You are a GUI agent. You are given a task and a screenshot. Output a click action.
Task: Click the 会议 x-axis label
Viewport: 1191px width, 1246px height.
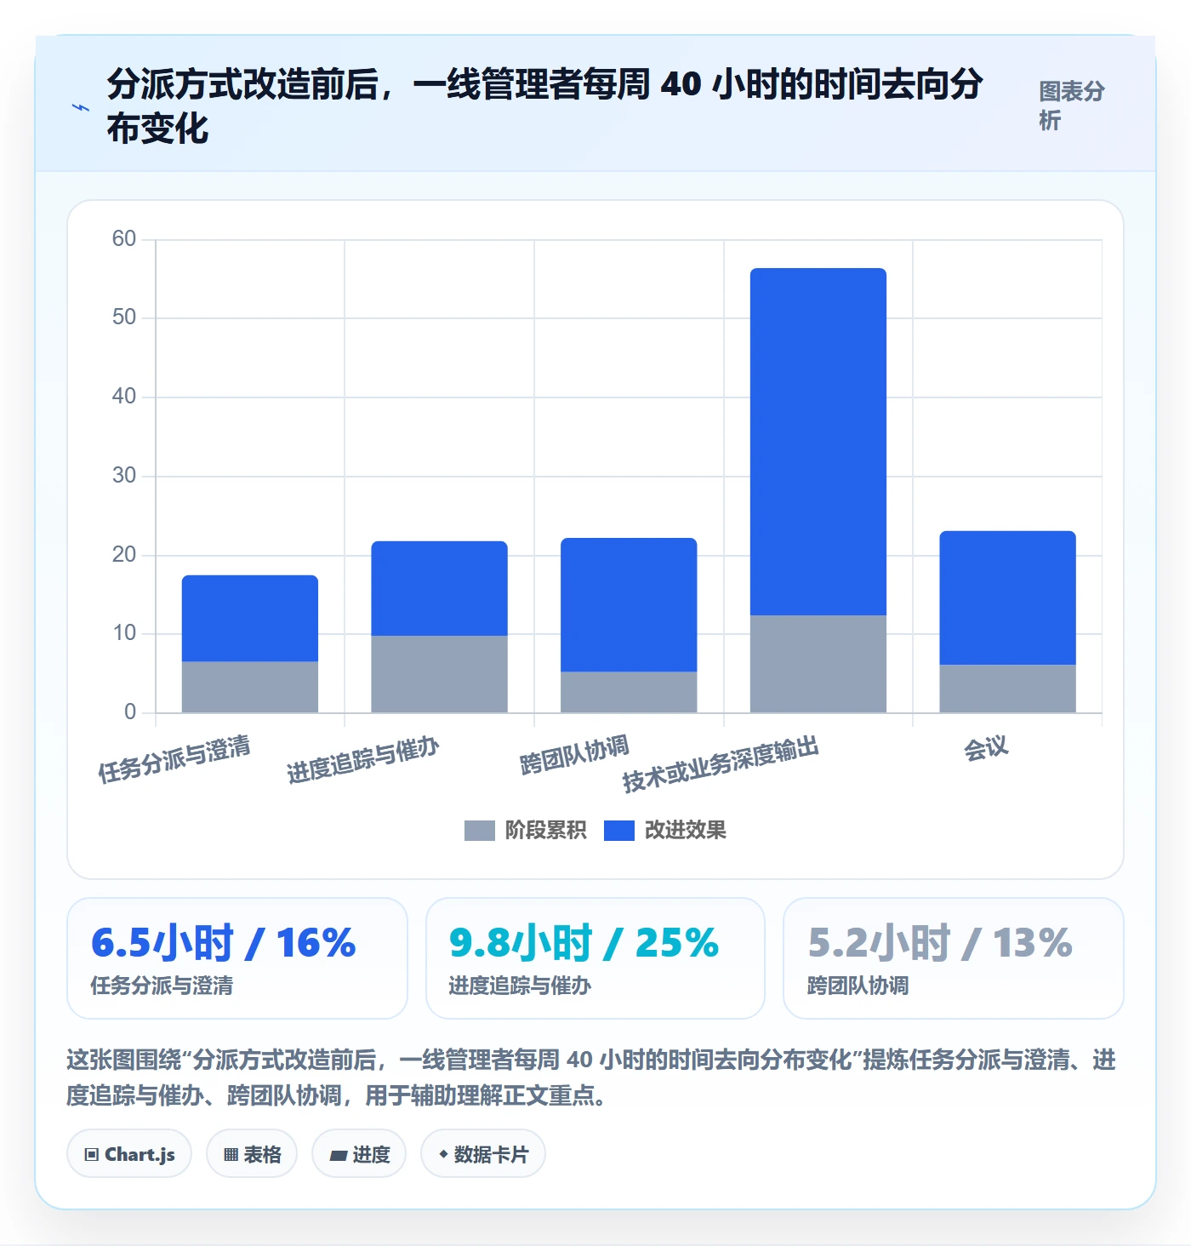click(x=986, y=748)
